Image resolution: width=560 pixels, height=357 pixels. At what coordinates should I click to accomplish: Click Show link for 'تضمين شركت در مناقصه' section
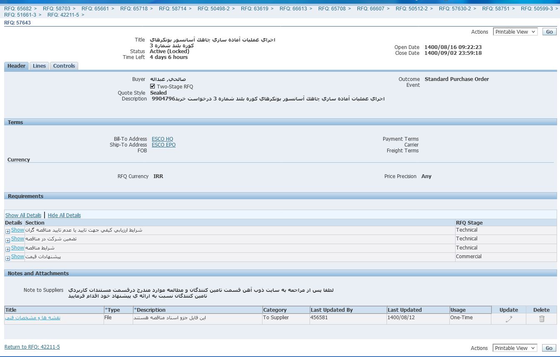click(x=17, y=239)
